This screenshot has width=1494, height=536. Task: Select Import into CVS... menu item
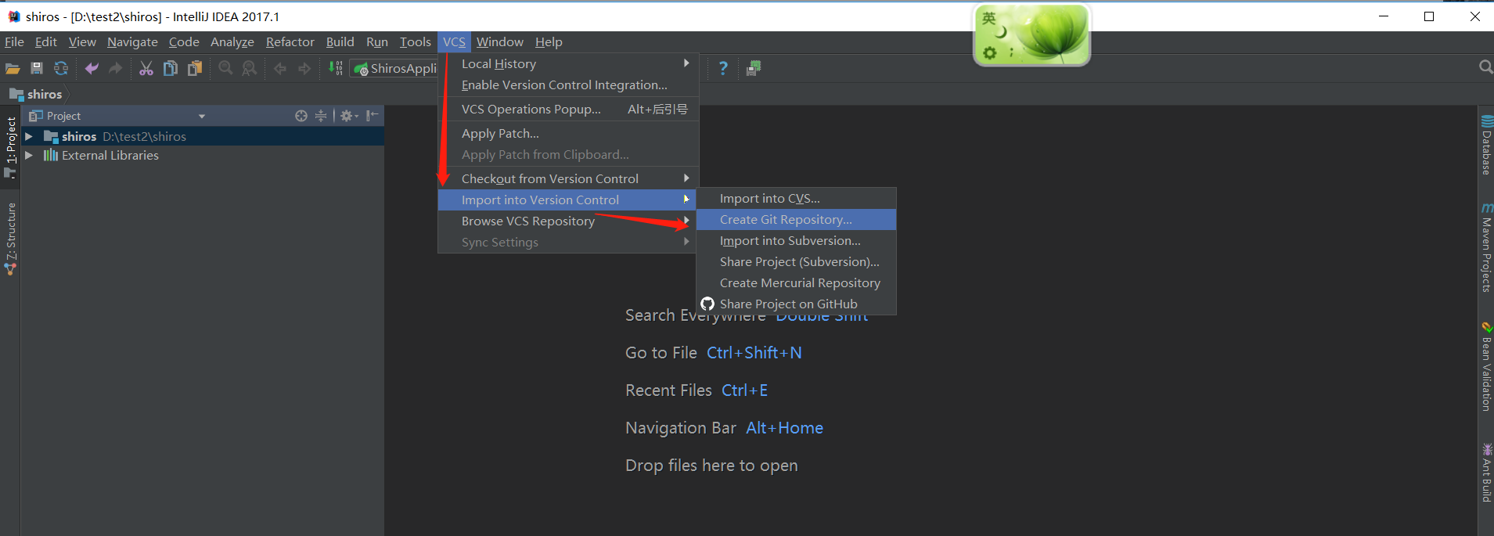coord(796,199)
